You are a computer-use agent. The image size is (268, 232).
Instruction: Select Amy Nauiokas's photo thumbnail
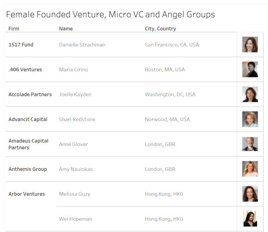click(x=250, y=169)
